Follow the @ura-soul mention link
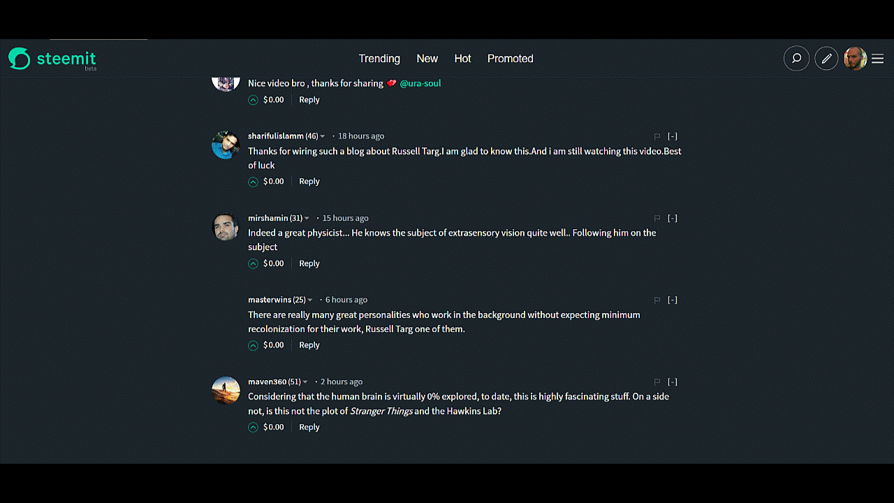Screen dimensions: 894x503 pos(420,83)
